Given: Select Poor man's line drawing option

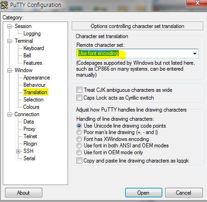Looking at the screenshot, I should [x=79, y=132].
